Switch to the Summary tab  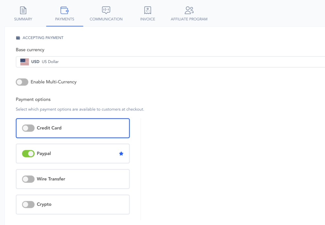click(23, 19)
